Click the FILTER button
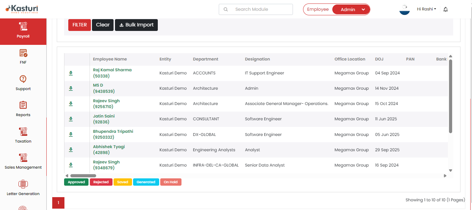472x210 pixels. click(x=79, y=25)
